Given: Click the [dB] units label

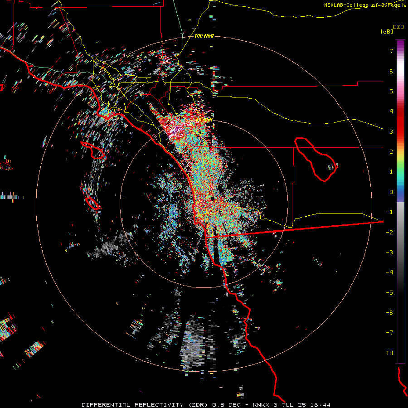Looking at the screenshot, I should [x=387, y=31].
